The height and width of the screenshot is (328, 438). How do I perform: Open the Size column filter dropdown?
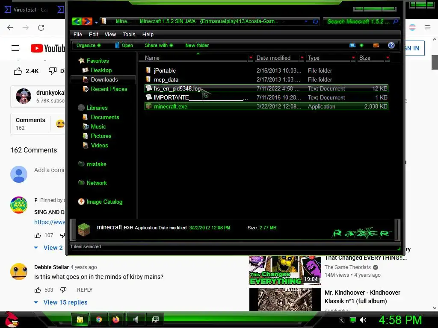[x=388, y=58]
